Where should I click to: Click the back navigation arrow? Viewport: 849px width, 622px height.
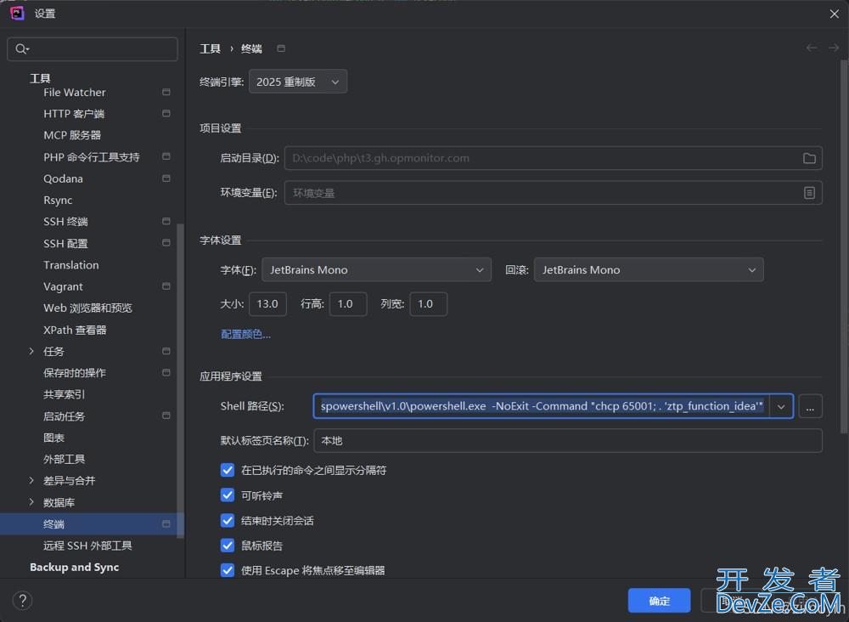pos(811,48)
